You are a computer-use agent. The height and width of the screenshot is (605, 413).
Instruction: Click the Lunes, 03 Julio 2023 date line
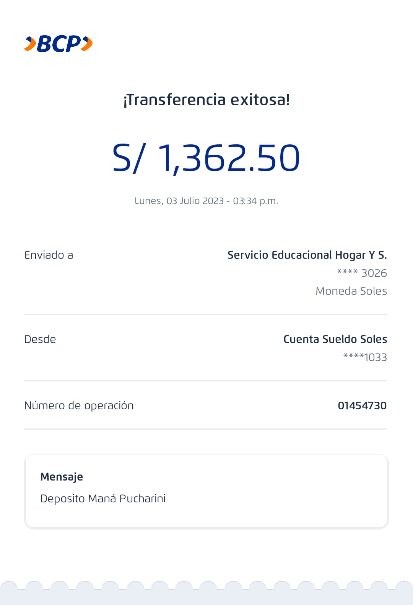coord(206,201)
